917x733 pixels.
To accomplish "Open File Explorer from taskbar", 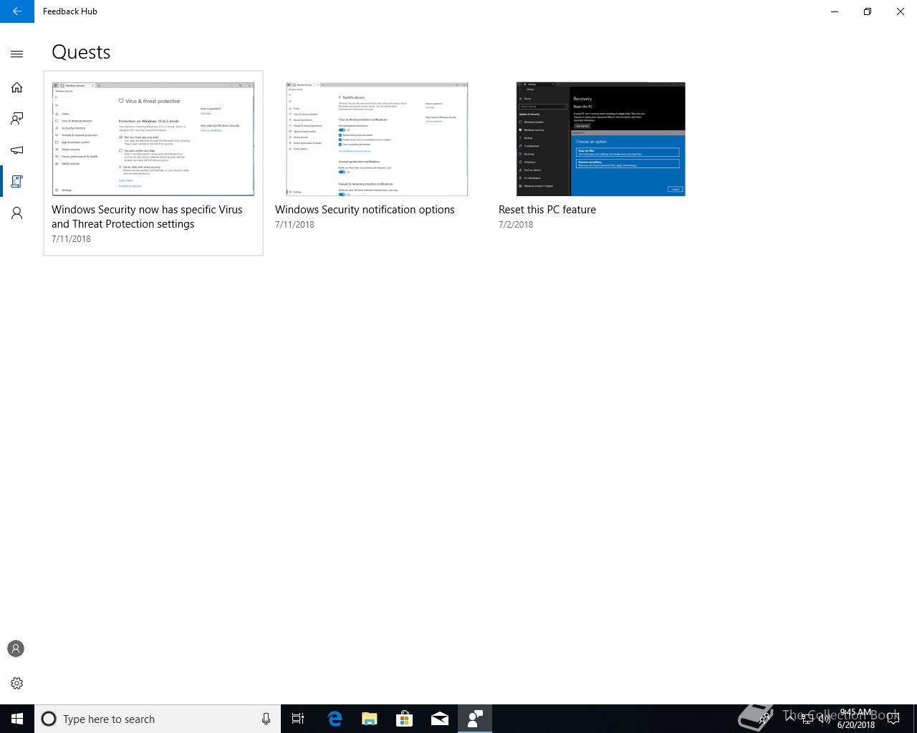I will [370, 719].
